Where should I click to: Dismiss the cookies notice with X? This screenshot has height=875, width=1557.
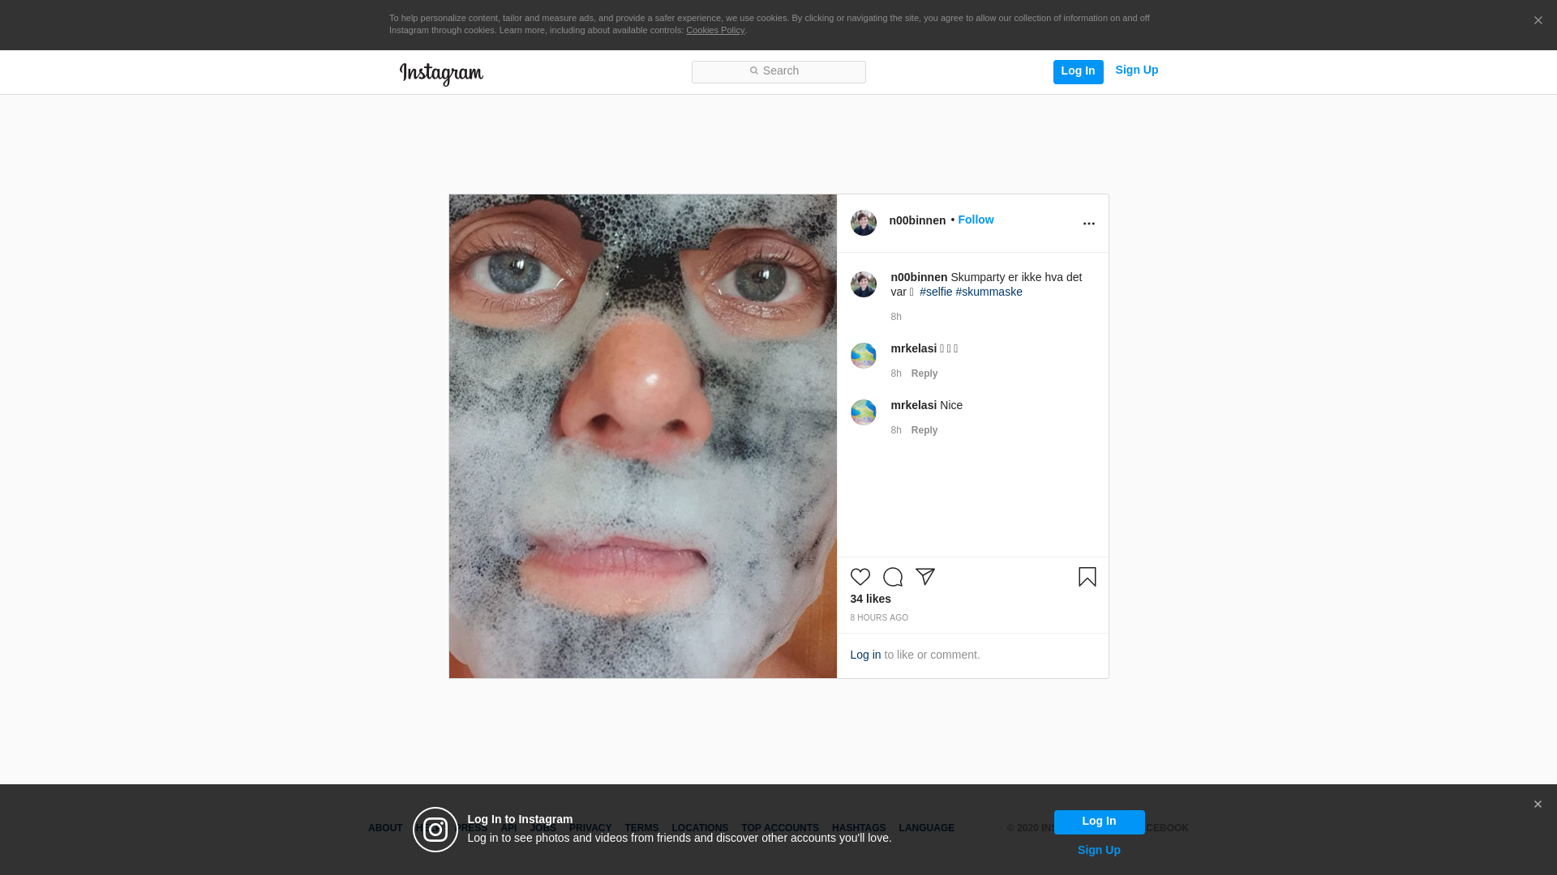[1538, 21]
